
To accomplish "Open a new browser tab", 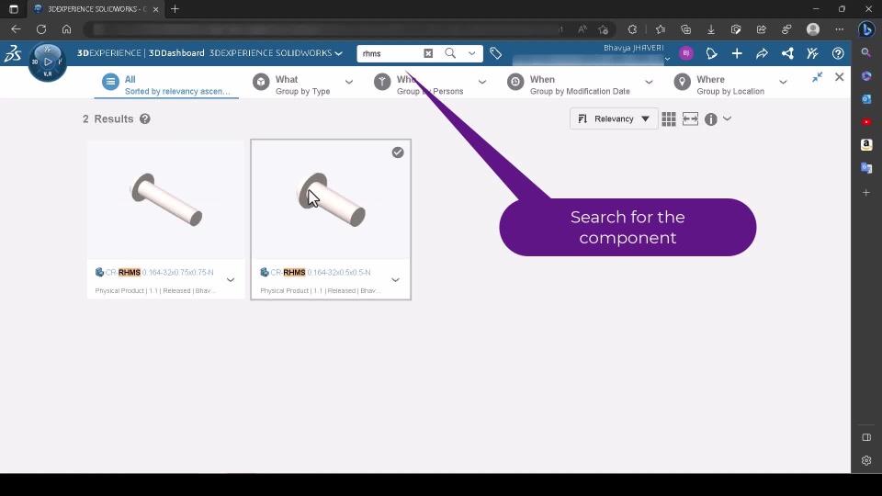I will click(x=175, y=9).
